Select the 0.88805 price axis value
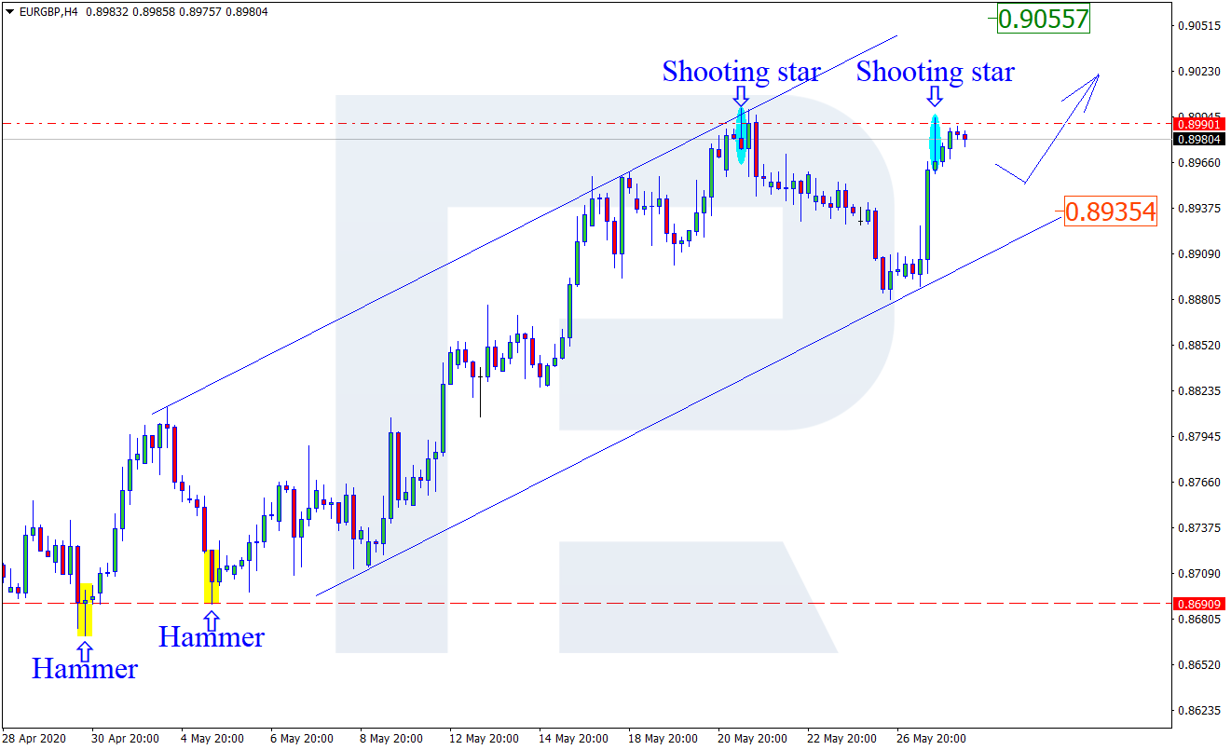The image size is (1231, 750). (x=1198, y=299)
